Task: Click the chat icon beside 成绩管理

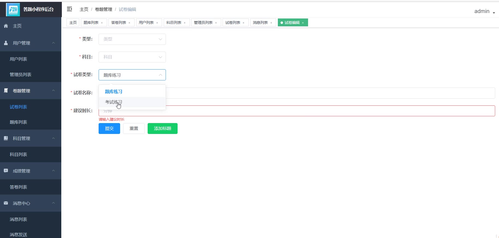Action: [6, 171]
